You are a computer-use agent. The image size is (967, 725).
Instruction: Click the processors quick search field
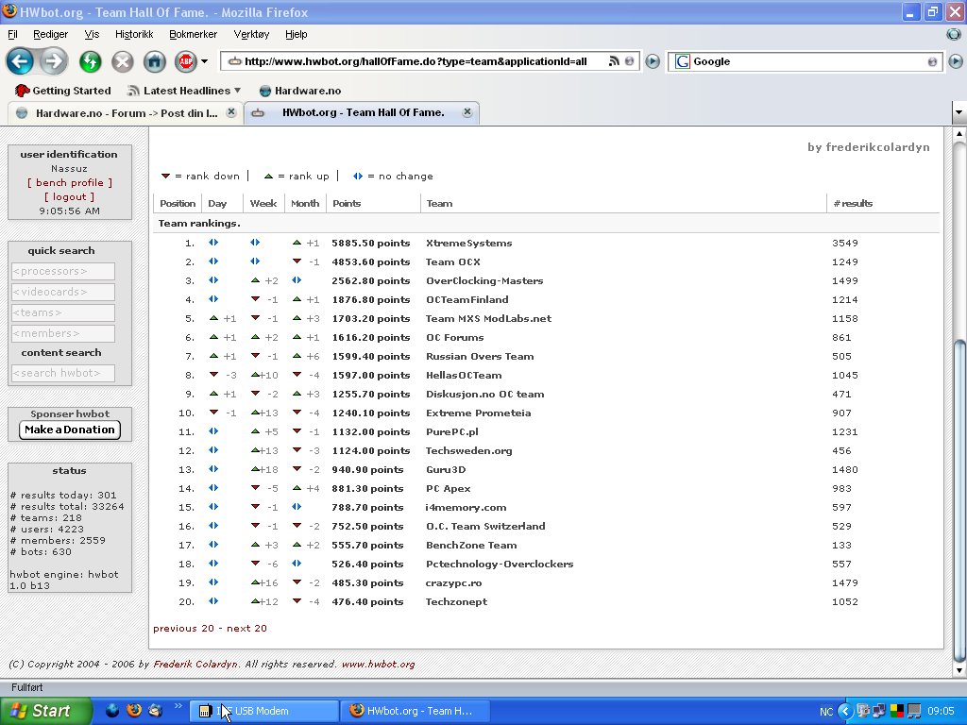point(63,271)
